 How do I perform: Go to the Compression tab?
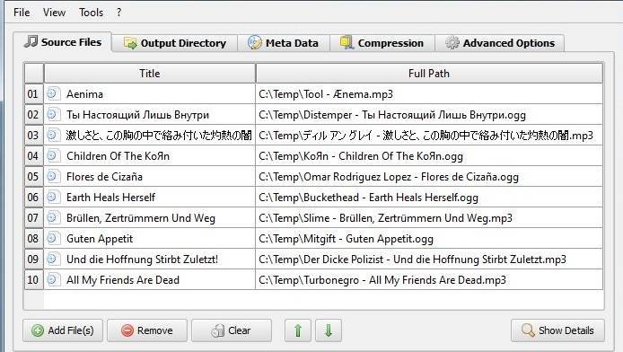382,43
